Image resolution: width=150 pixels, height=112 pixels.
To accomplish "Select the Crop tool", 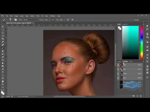I will click(x=3, y=39).
